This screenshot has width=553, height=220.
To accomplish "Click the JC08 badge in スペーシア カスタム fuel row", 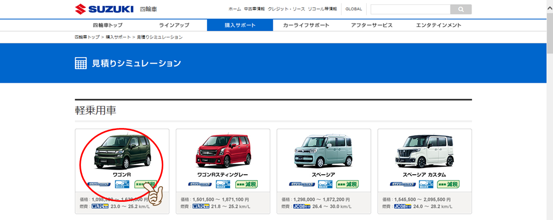I will [403, 206].
